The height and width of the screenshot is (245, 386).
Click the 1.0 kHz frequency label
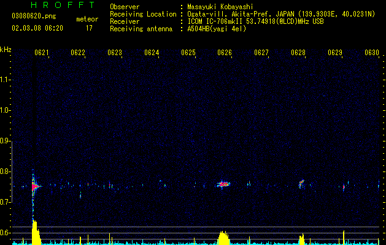pyautogui.click(x=5, y=110)
